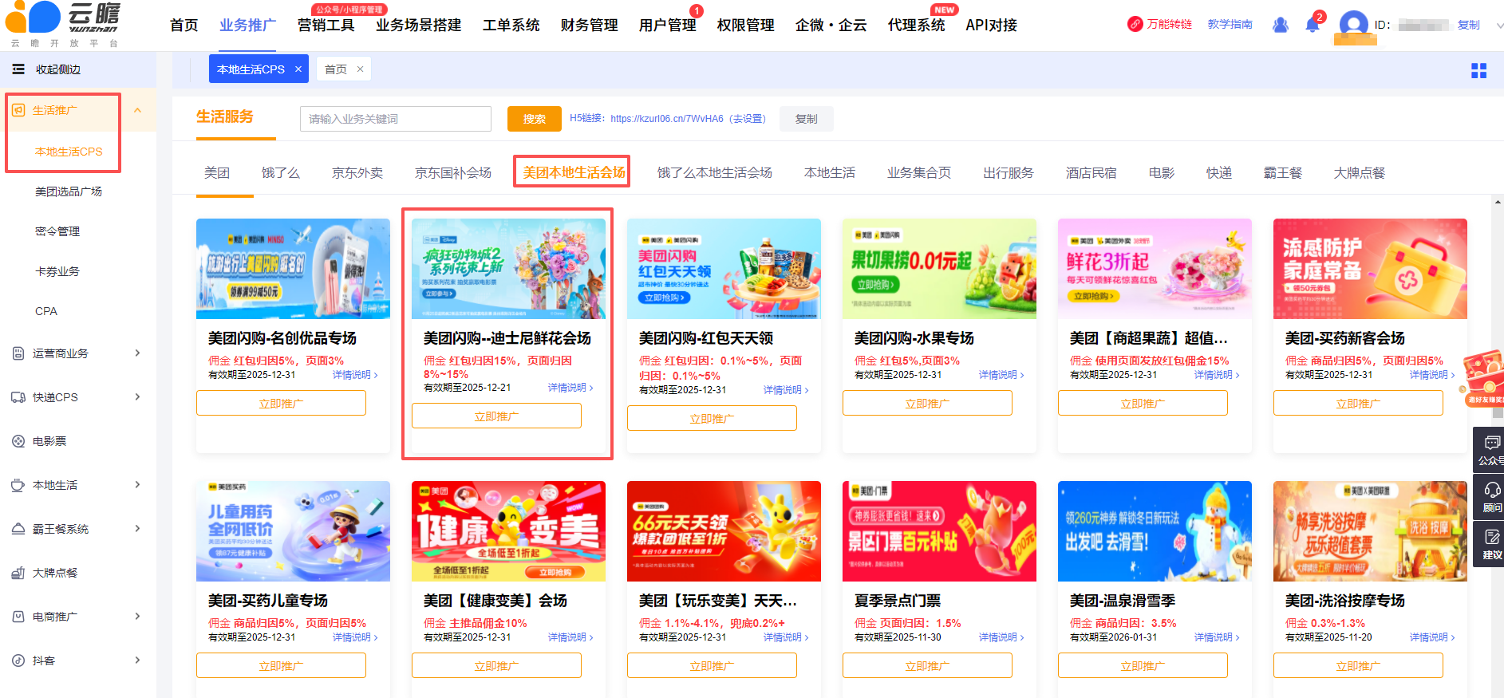Click the orange 搜索 button
Viewport: 1504px width, 698px height.
(534, 119)
